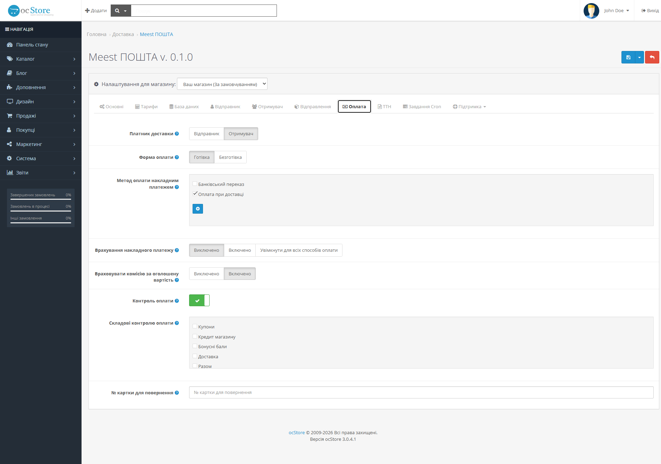Click the magnifier search icon

117,11
